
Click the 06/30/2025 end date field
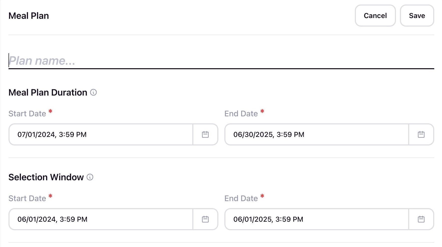point(316,134)
